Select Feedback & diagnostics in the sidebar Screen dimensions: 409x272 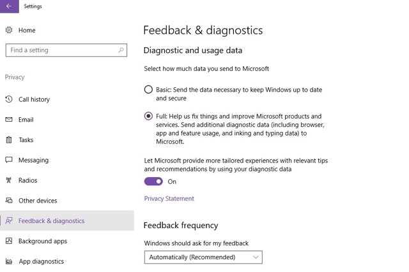(x=67, y=221)
